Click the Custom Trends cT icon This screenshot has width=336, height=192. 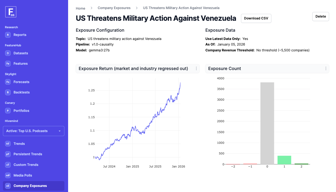8,165
